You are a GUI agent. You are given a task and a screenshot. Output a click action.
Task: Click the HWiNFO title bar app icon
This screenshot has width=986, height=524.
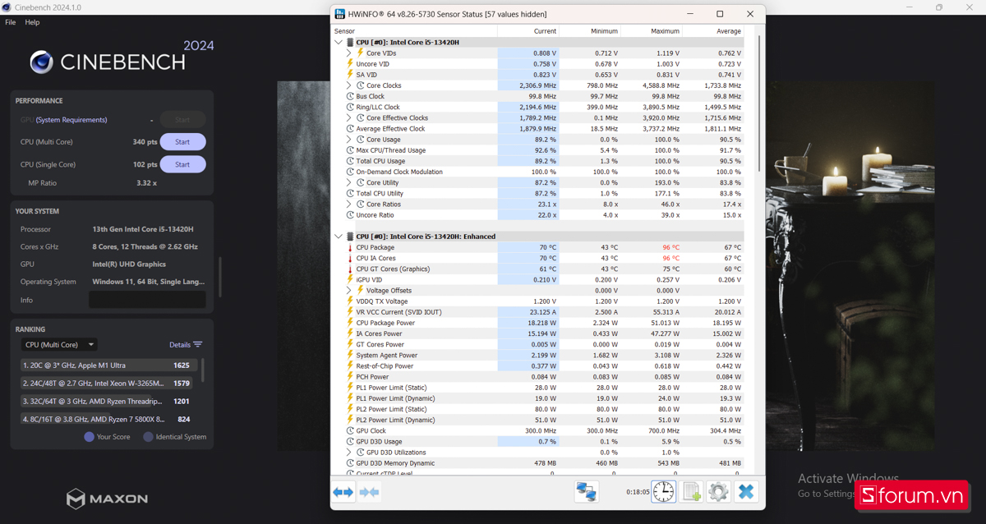click(x=341, y=14)
